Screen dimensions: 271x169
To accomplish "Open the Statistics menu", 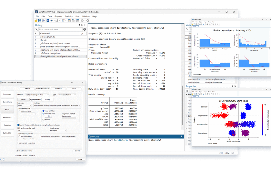I will (69, 16).
